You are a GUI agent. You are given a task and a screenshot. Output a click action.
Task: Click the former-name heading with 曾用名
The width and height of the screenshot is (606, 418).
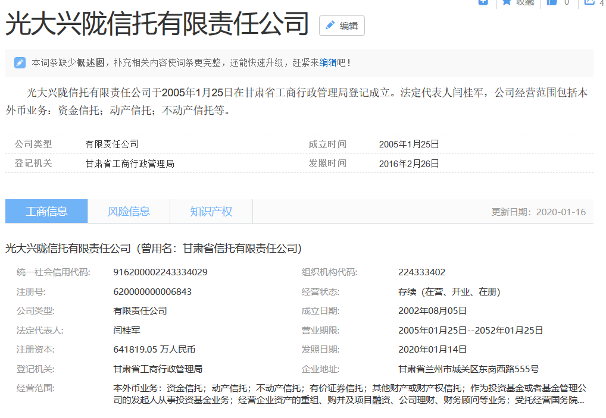click(x=154, y=248)
